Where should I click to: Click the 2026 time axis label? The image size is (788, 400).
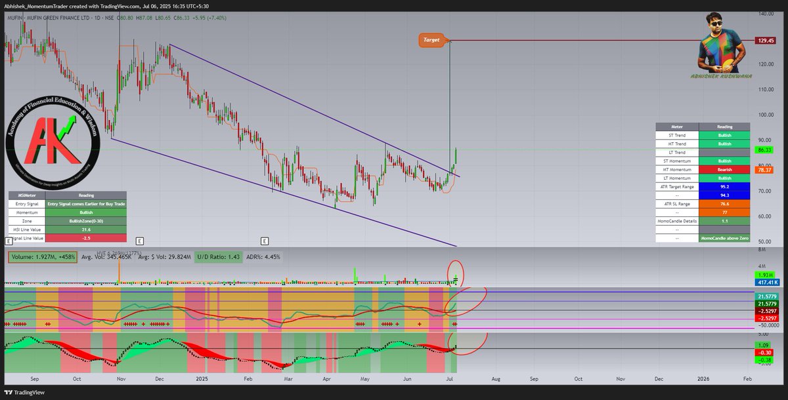coord(703,379)
